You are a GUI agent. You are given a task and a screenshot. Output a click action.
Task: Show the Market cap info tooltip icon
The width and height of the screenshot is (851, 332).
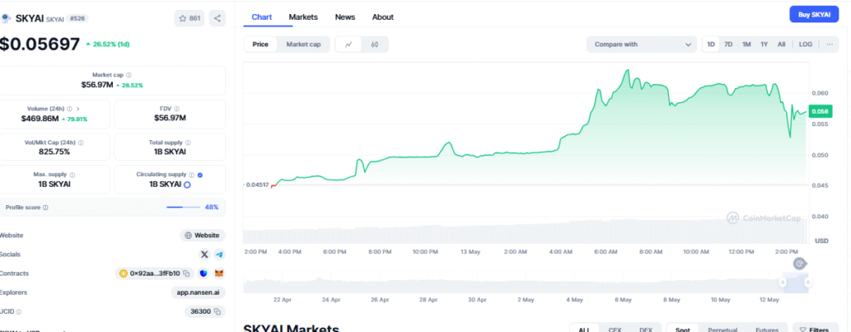(129, 76)
